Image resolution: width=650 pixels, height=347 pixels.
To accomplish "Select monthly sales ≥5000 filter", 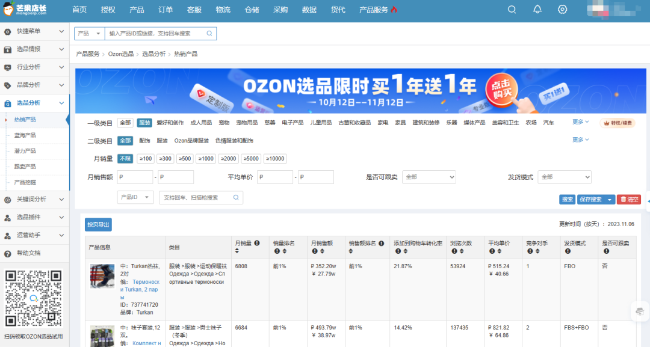I will pos(251,159).
